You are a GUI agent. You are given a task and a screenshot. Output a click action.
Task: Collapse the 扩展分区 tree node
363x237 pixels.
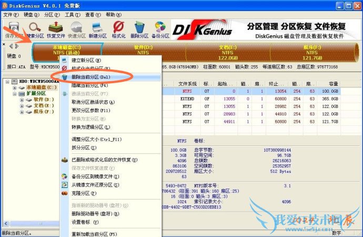[x=15, y=94]
